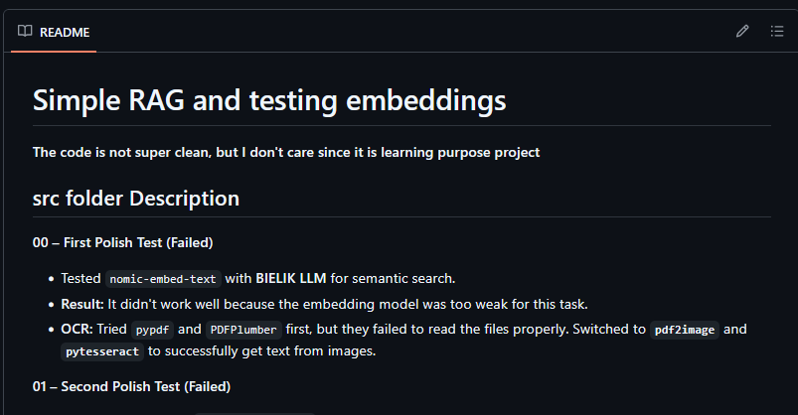Screen dimensions: 798x415
Task: Click the pypdf code snippet
Action: coord(152,331)
